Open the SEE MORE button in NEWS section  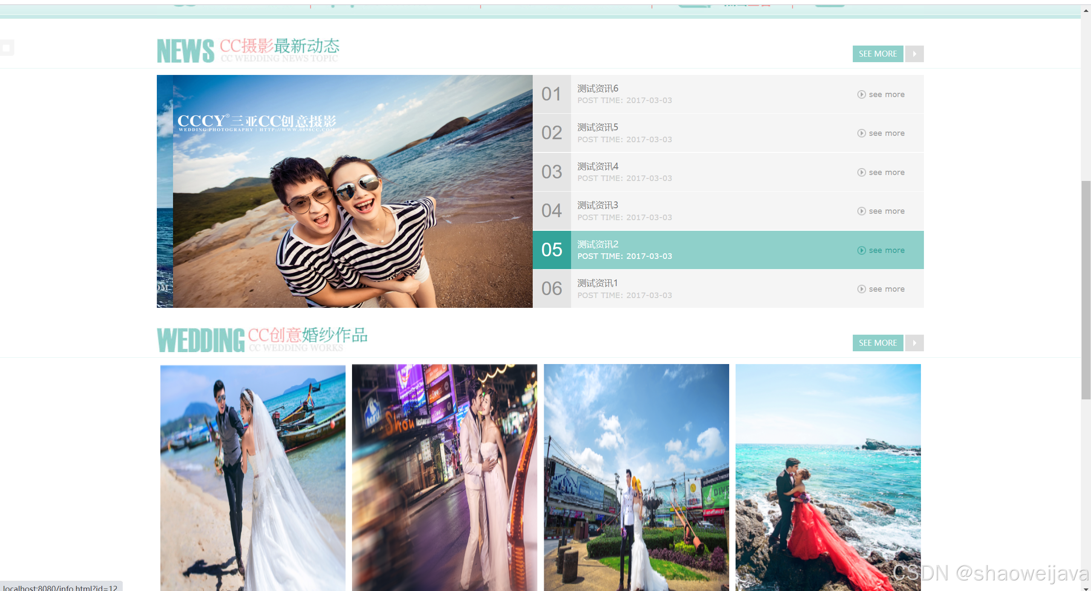pos(877,54)
